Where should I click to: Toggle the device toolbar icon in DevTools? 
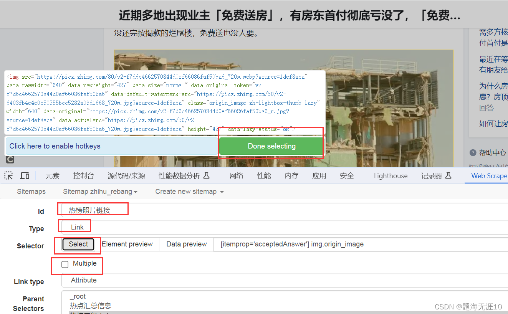(x=25, y=175)
